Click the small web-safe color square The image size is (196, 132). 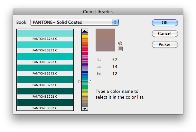click(121, 49)
